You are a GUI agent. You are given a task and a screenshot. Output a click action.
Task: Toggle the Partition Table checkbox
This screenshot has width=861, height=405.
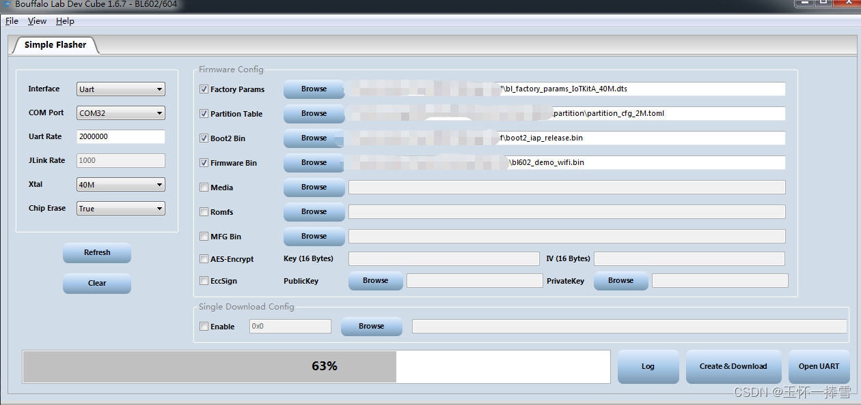pos(204,114)
